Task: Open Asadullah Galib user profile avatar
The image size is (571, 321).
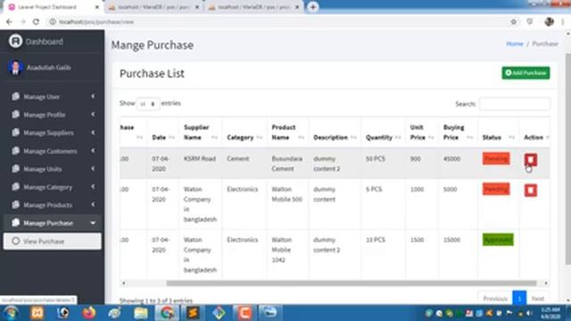Action: 16,68
